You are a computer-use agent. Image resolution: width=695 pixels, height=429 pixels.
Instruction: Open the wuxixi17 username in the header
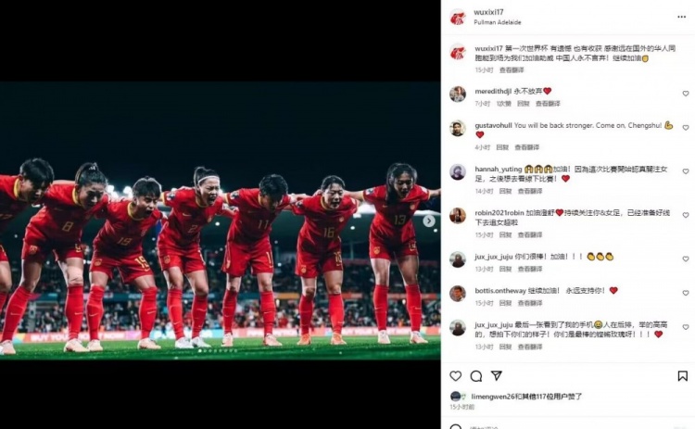488,12
